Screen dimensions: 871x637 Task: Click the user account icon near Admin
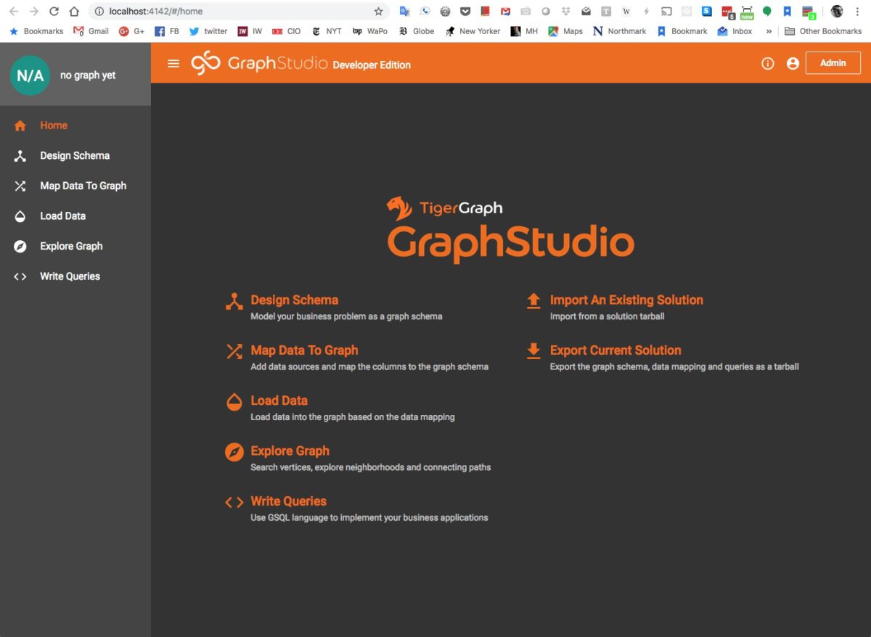coord(793,63)
